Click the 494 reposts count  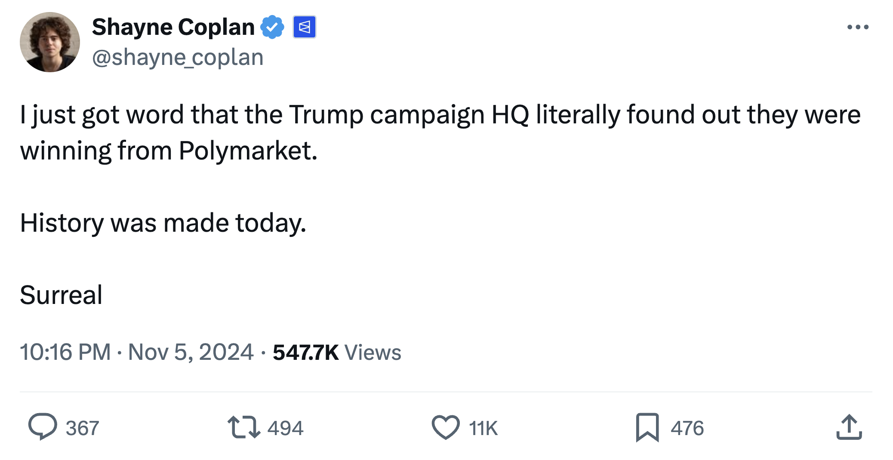coord(285,428)
